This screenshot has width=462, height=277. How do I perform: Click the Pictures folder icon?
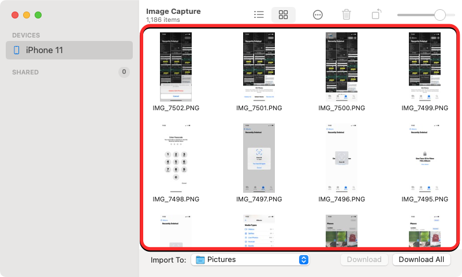[x=200, y=260]
